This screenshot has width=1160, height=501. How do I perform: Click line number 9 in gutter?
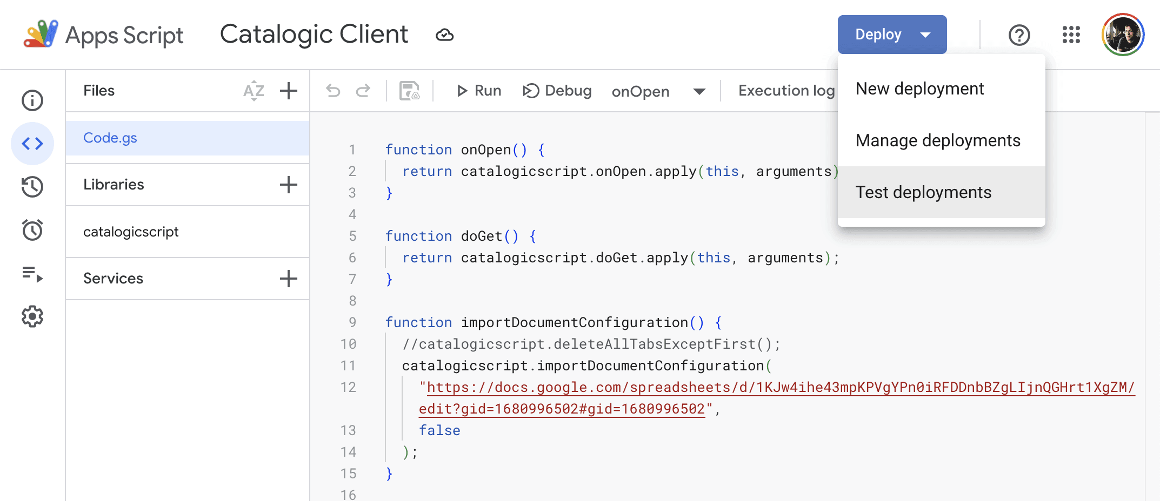pos(352,322)
